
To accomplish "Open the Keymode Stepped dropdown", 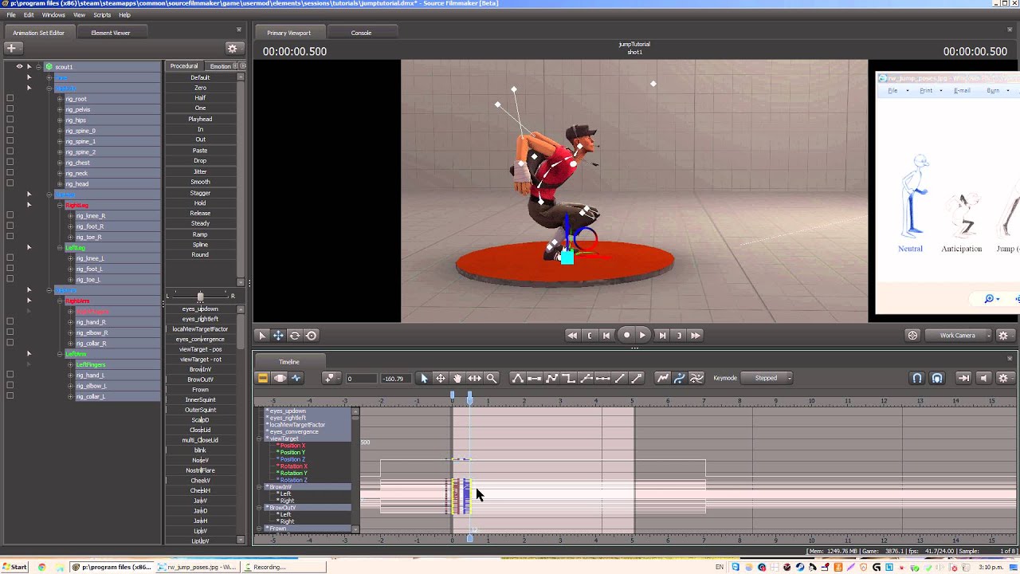I will [x=766, y=378].
